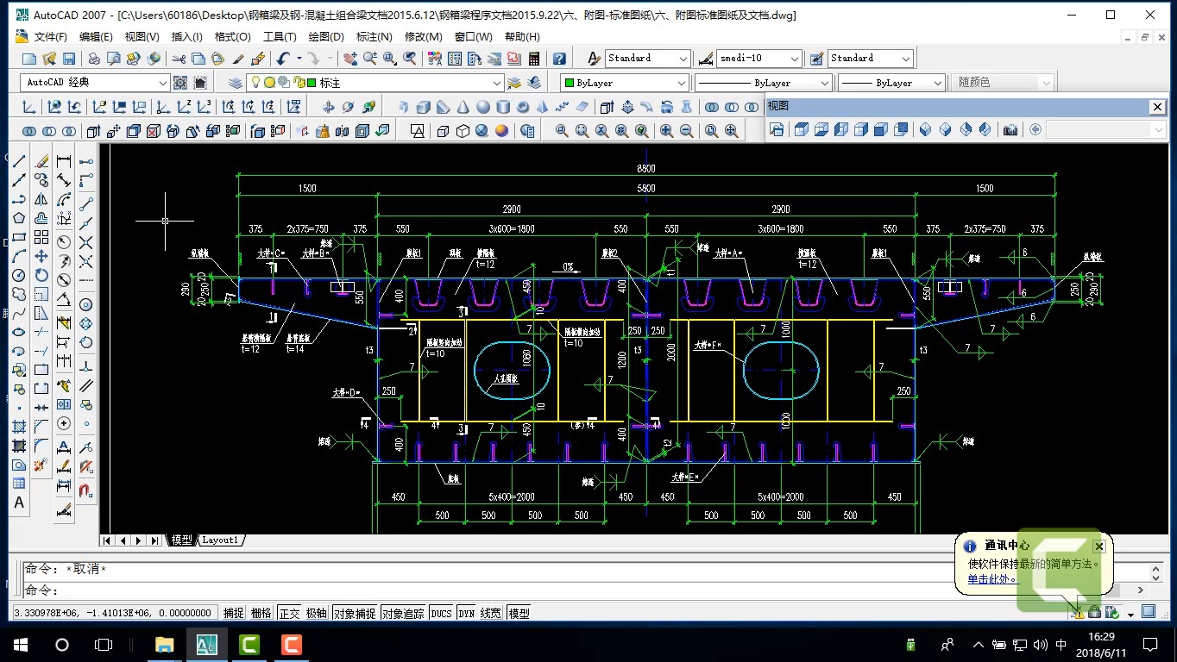Viewport: 1177px width, 662px height.
Task: Toggle 模型 model space button in status bar
Action: coord(519,613)
